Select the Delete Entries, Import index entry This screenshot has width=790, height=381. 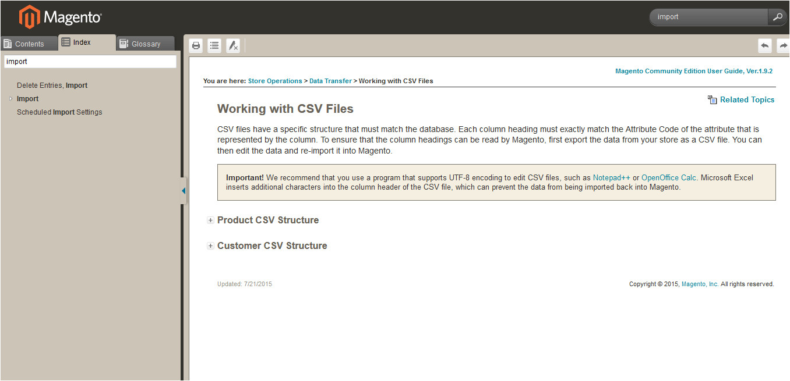pos(52,86)
